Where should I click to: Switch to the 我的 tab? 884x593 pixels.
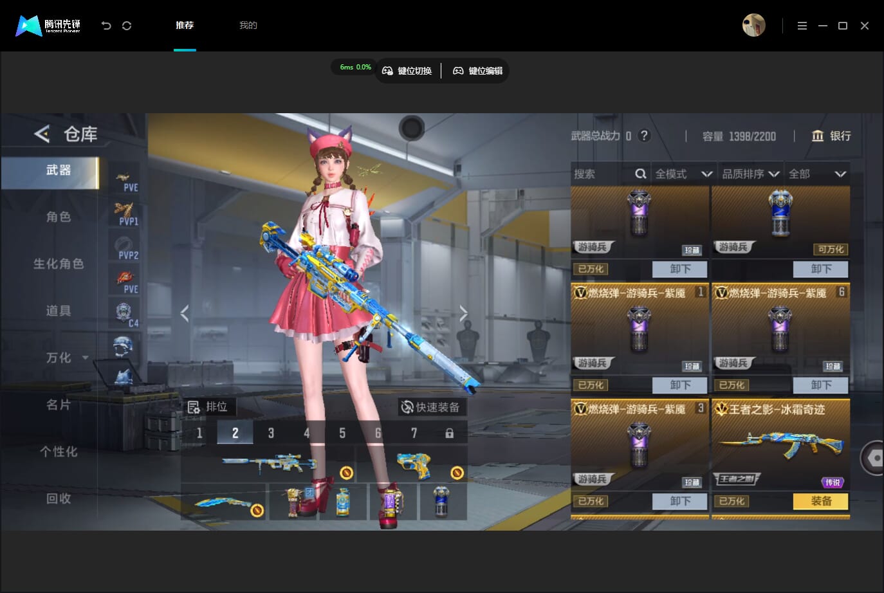[x=248, y=25]
